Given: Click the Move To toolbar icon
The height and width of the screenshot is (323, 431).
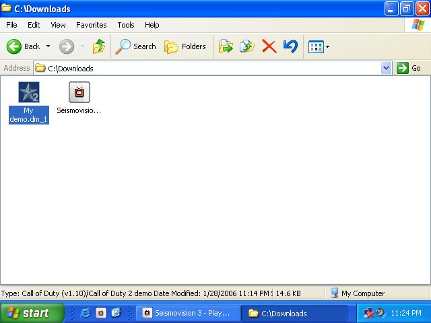Looking at the screenshot, I should 226,46.
